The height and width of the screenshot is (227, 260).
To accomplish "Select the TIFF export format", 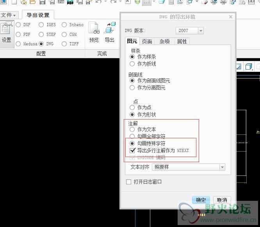I will click(64, 44).
